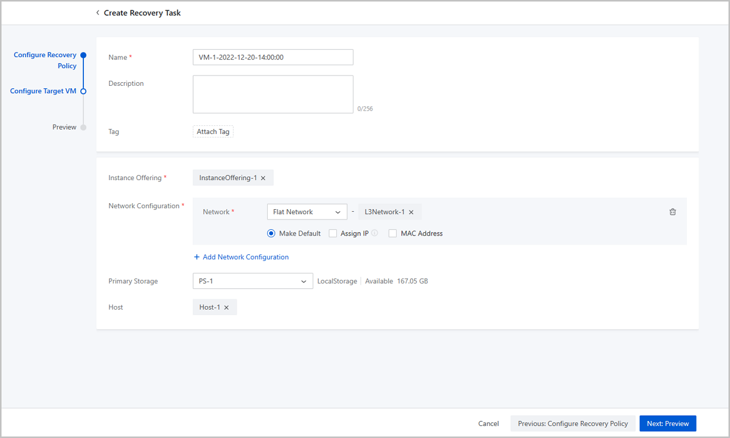
Task: Go to Configure Recovery Policy step
Action: click(x=45, y=60)
